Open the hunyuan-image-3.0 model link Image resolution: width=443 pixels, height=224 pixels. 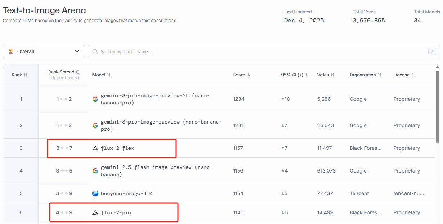click(126, 193)
